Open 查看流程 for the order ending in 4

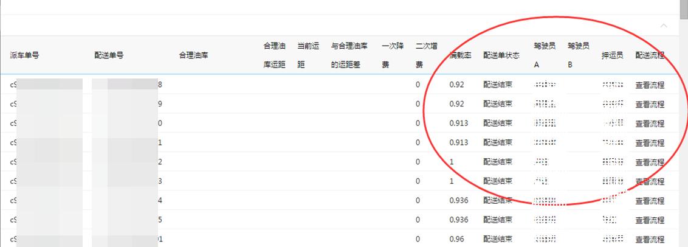pyautogui.click(x=650, y=201)
